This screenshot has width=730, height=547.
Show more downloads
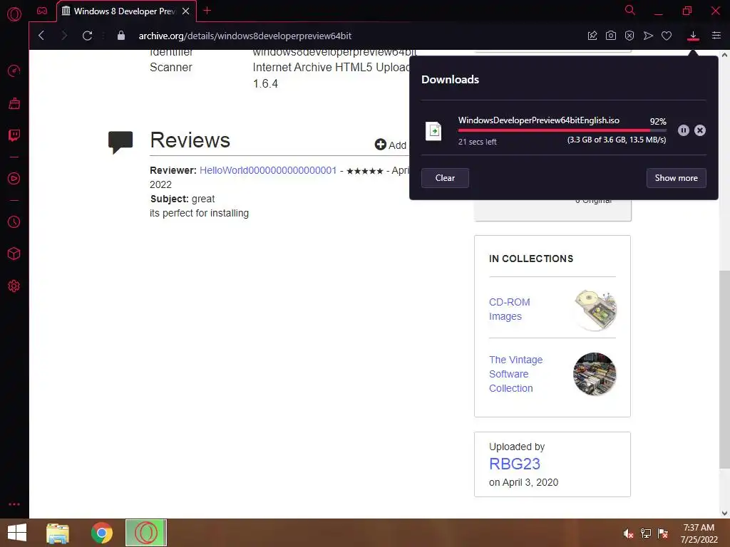[x=676, y=178]
